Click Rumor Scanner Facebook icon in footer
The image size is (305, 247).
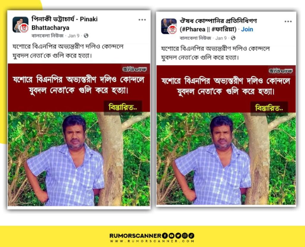click(165, 236)
